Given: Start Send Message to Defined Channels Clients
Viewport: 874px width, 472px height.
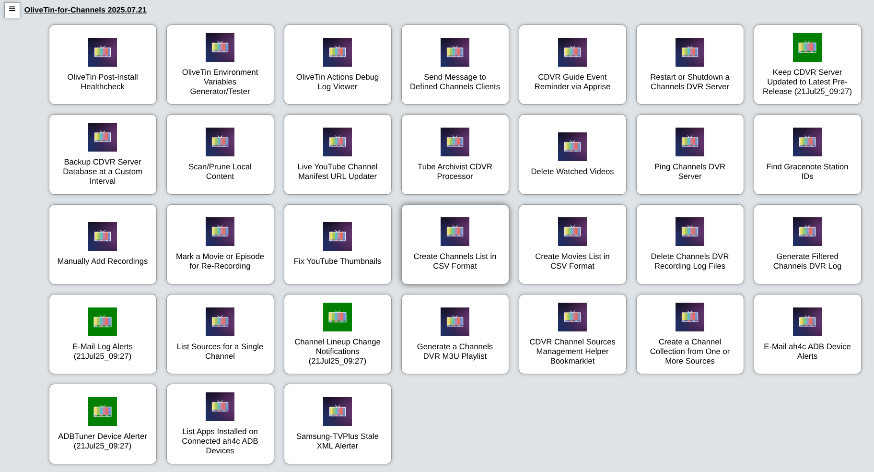Looking at the screenshot, I should pyautogui.click(x=454, y=65).
